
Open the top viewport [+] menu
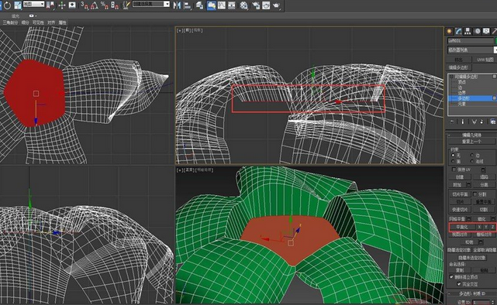180,30
